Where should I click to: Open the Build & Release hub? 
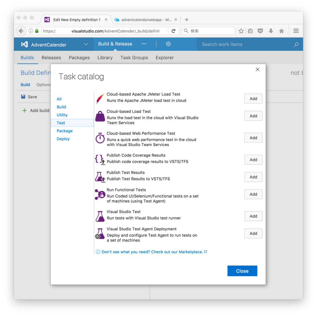click(x=115, y=44)
